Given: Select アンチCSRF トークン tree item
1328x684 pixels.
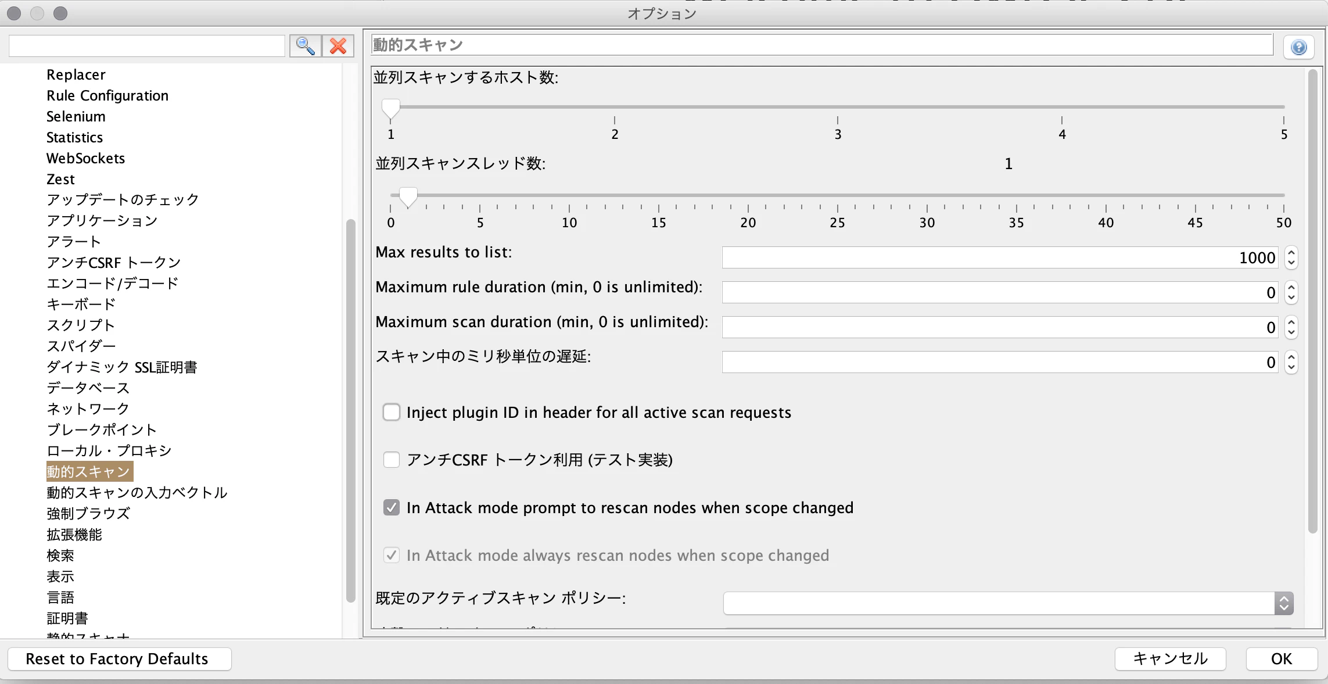Looking at the screenshot, I should point(114,262).
